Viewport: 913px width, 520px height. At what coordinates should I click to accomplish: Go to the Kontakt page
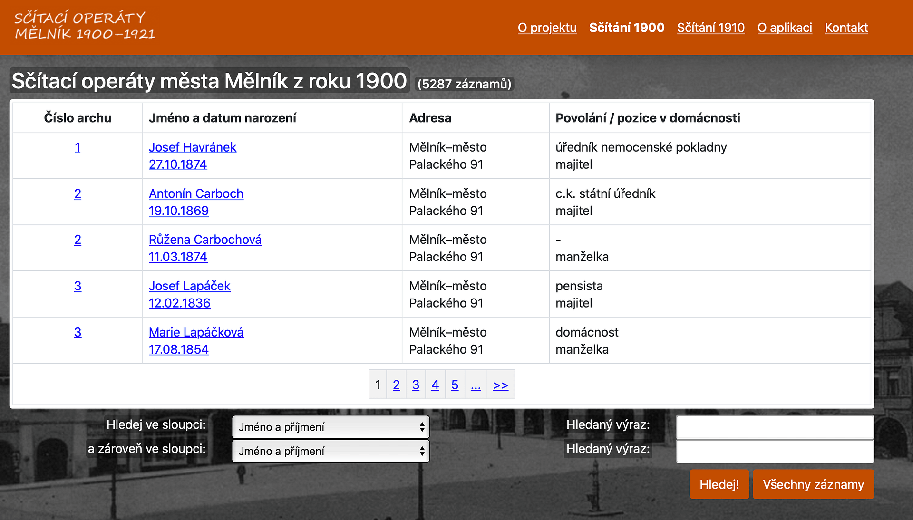coord(846,28)
